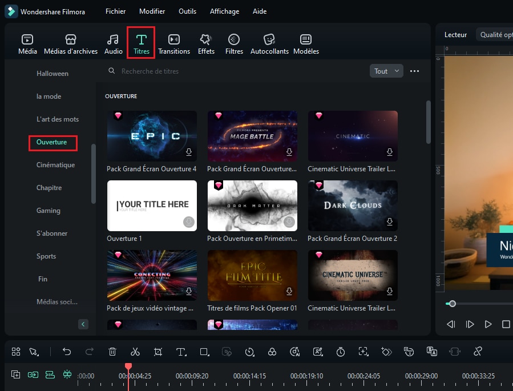The height and width of the screenshot is (391, 513).
Task: Undo the last action
Action: 67,352
